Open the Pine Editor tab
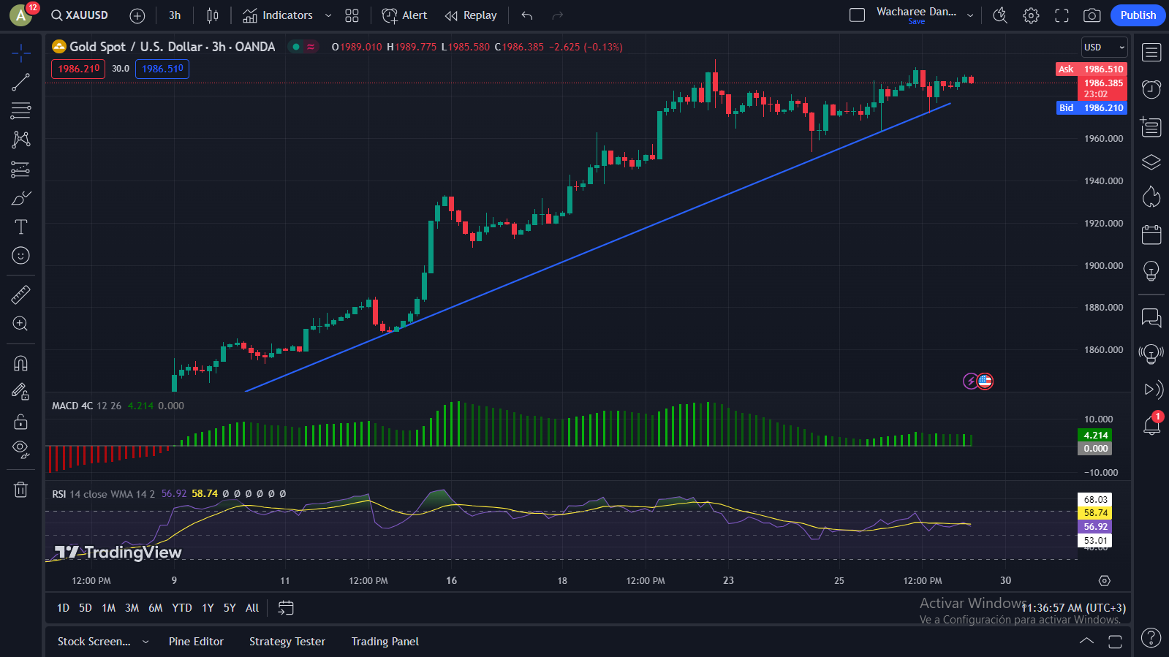Screen dimensions: 1169x657 pyautogui.click(x=196, y=642)
